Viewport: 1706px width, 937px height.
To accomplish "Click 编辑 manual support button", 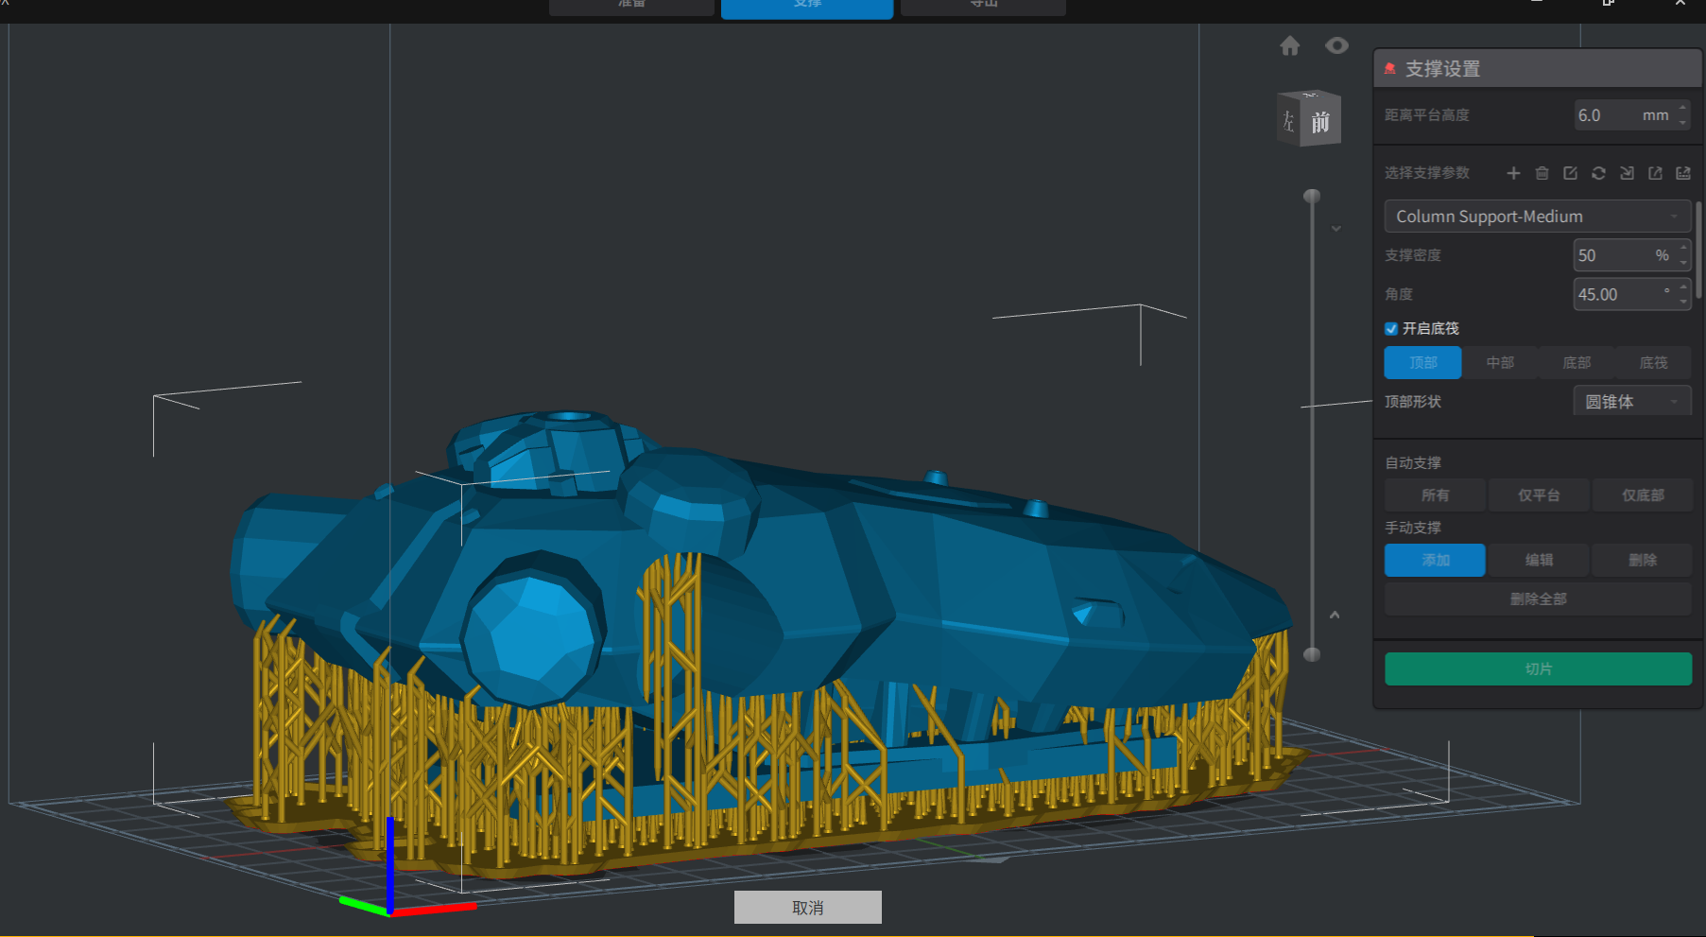I will [1539, 561].
